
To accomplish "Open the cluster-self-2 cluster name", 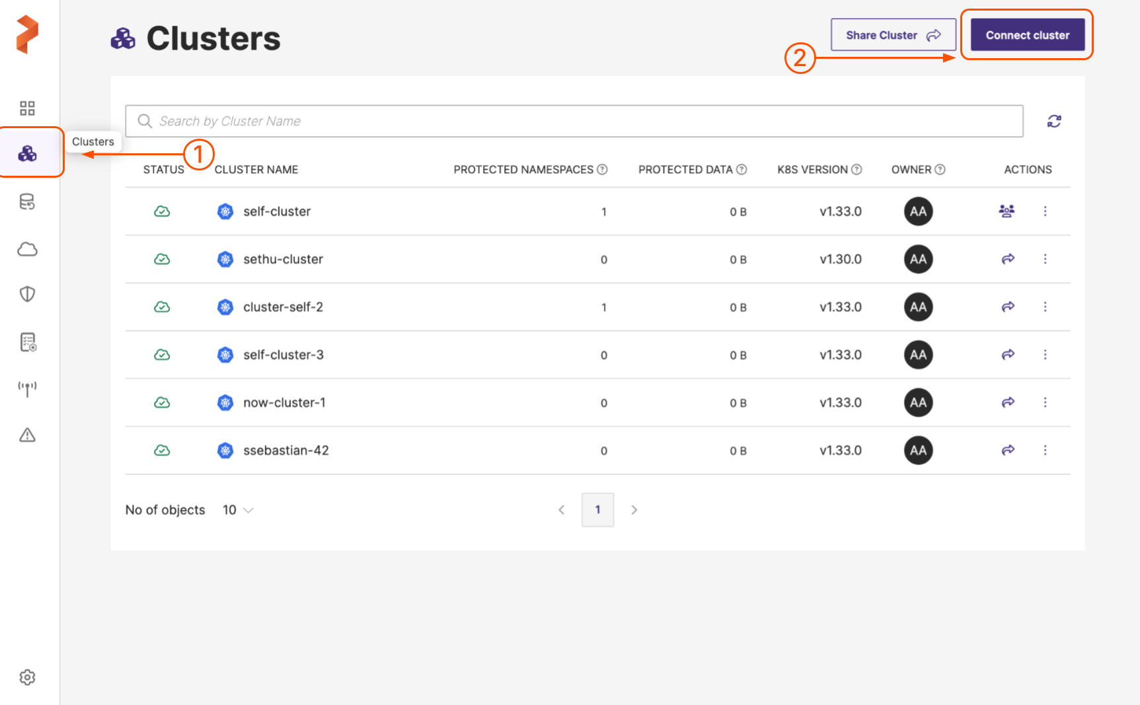I will tap(283, 307).
